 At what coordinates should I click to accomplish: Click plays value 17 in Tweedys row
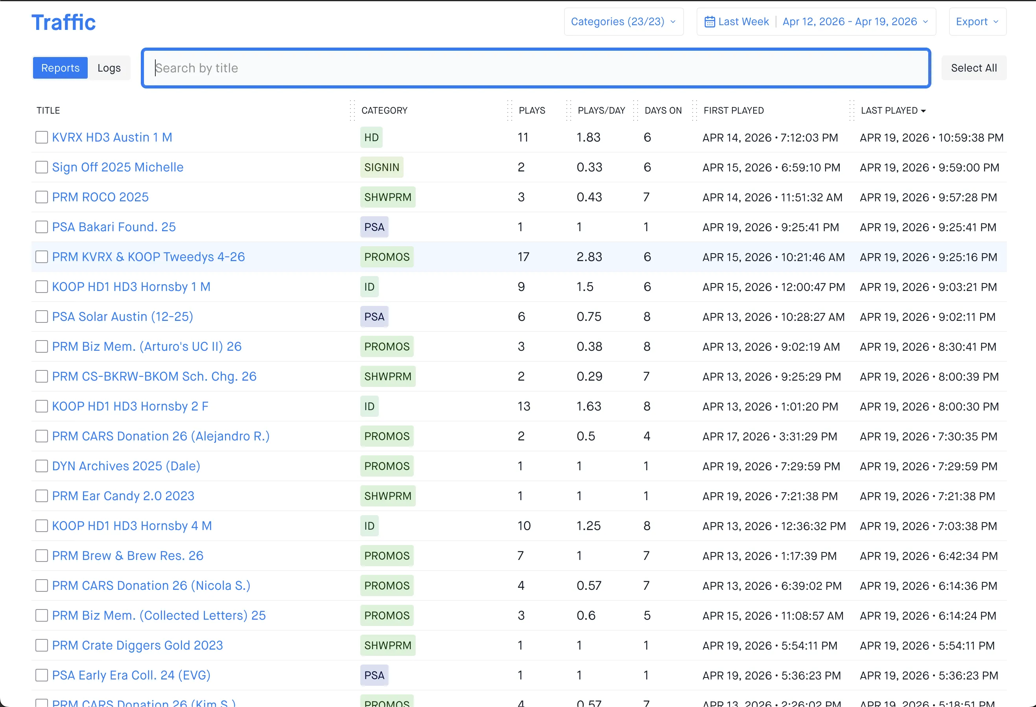524,257
